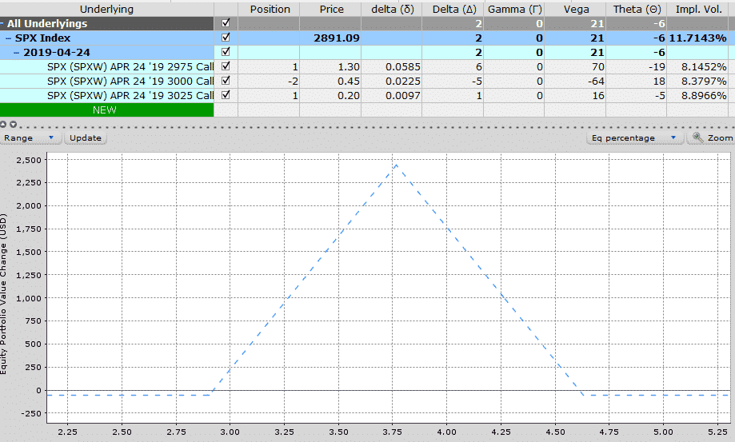Collapse the SPX Index group

point(9,38)
